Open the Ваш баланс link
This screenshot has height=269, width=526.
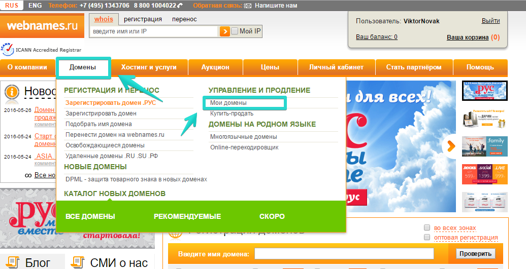[x=377, y=37]
